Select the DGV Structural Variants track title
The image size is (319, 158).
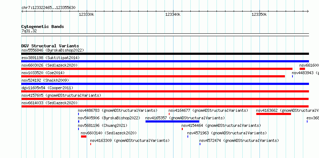(50, 46)
